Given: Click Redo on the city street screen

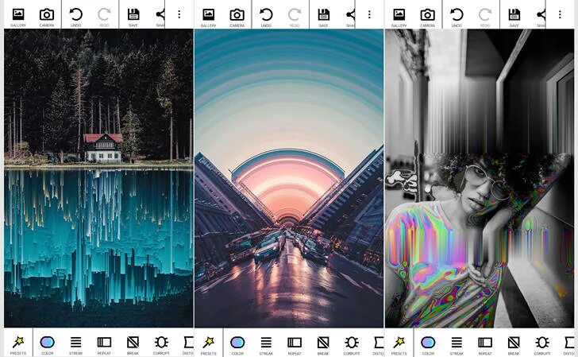Looking at the screenshot, I should (x=295, y=17).
